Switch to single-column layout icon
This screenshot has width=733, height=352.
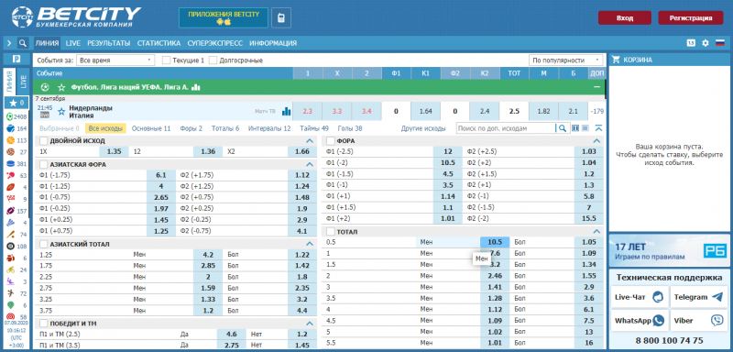click(585, 128)
